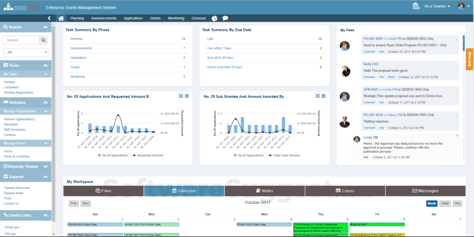
Task: Open the pie chart reports icon
Action: tap(215, 18)
